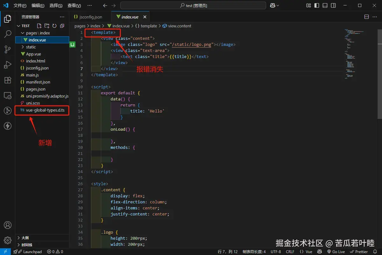Open the Source Control view
This screenshot has width=382, height=255.
click(x=8, y=49)
